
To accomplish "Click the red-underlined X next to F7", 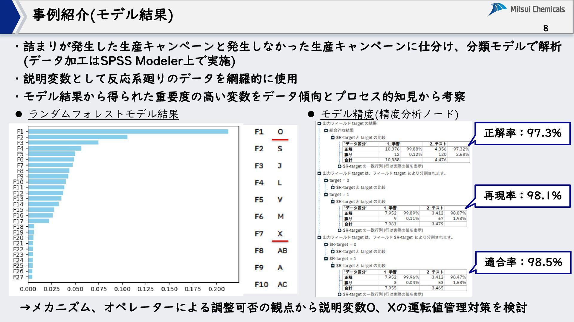I will (x=280, y=234).
